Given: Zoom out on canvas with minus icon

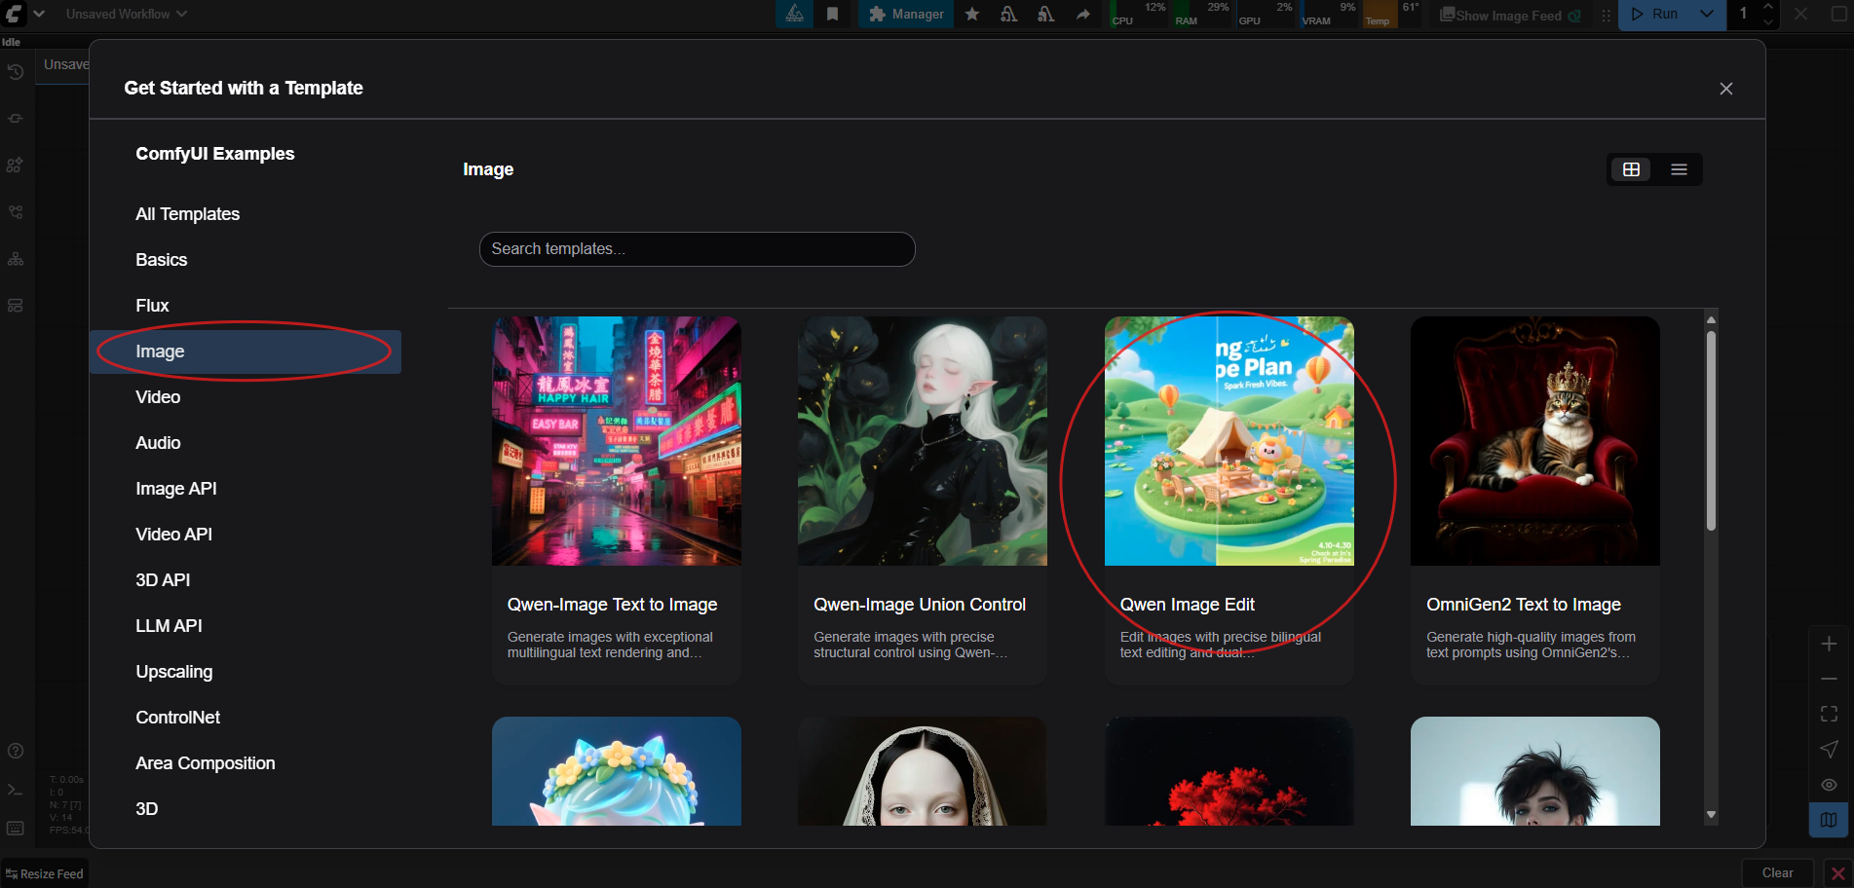Looking at the screenshot, I should point(1829,679).
